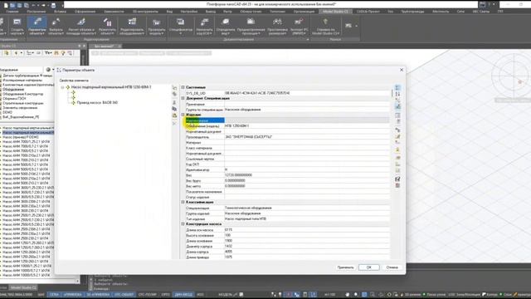The width and height of the screenshot is (531, 299).
Task: Collapse the Системные property group
Action: click(183, 87)
